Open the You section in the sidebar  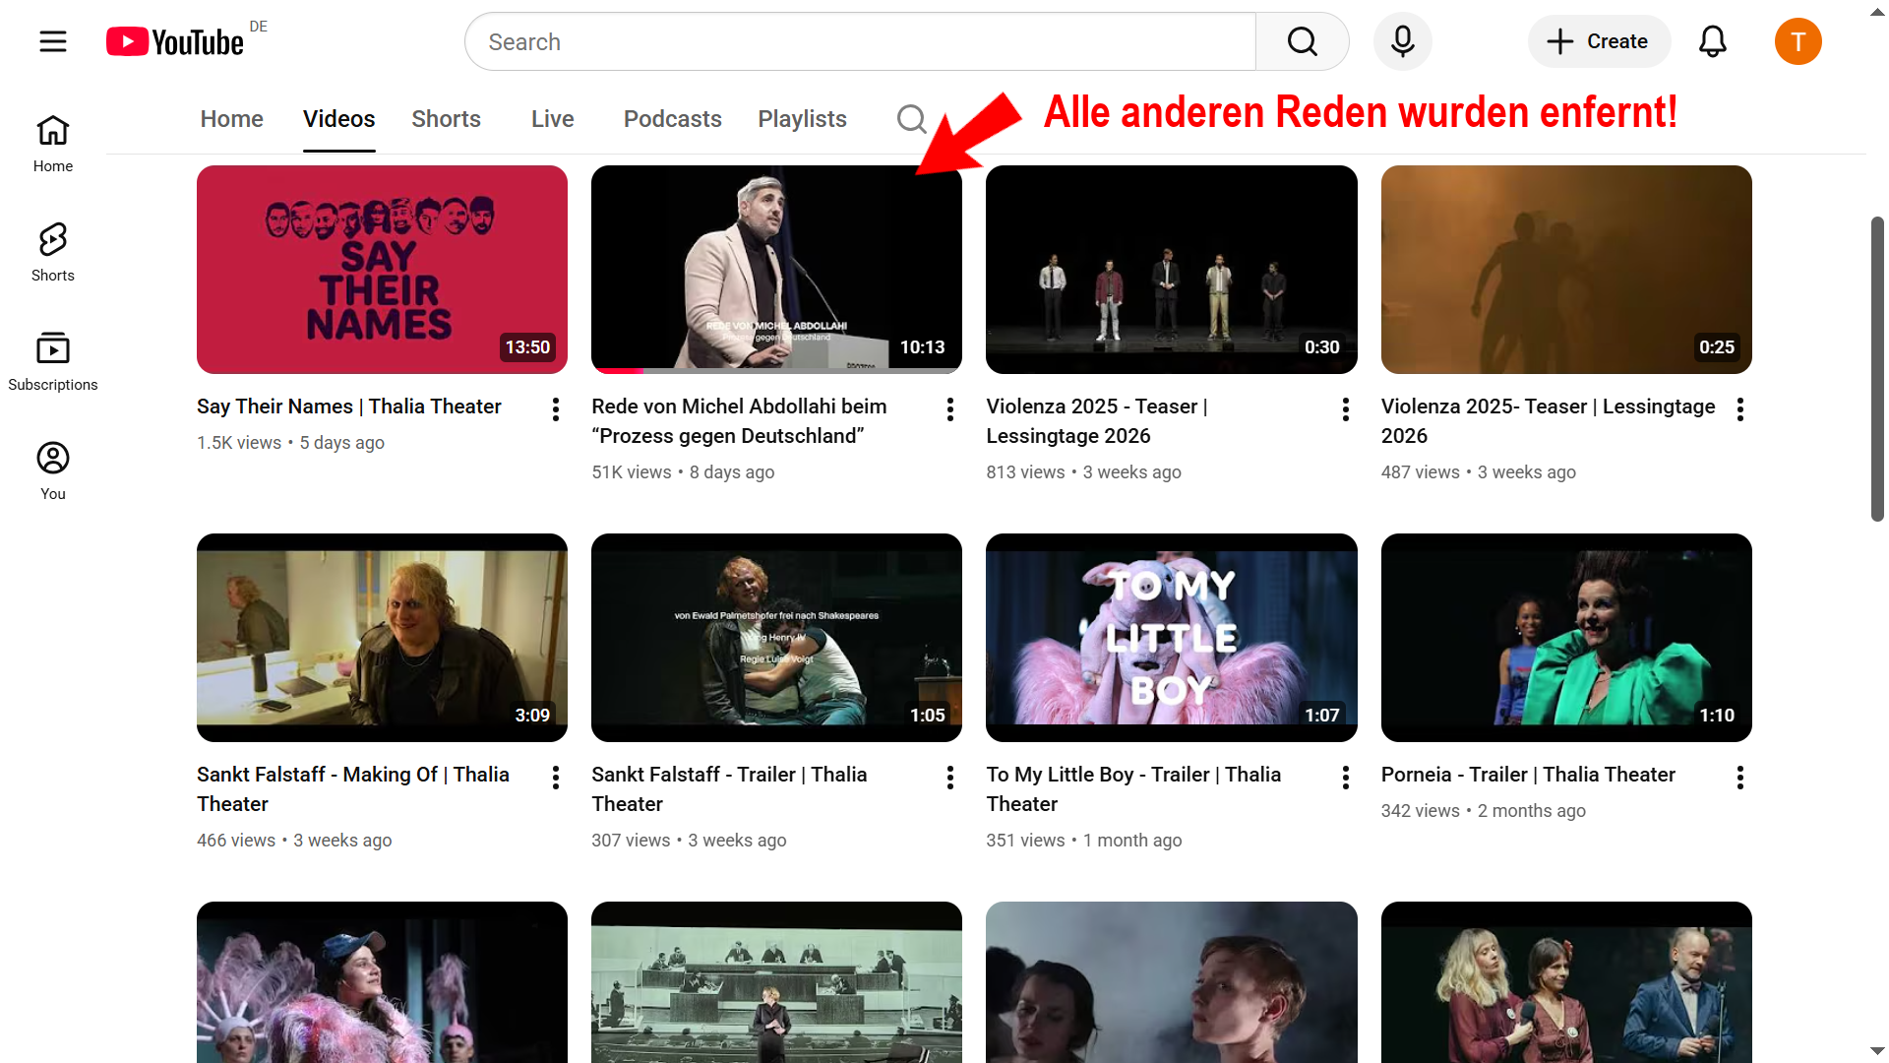pyautogui.click(x=53, y=470)
